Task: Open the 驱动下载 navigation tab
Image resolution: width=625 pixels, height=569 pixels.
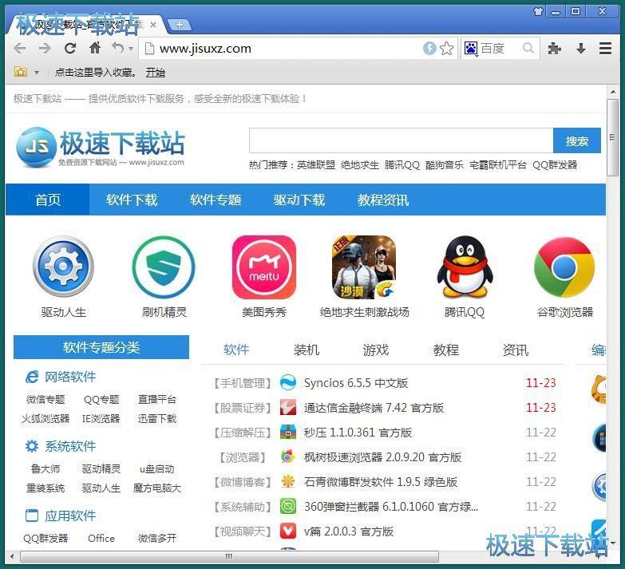Action: (299, 200)
